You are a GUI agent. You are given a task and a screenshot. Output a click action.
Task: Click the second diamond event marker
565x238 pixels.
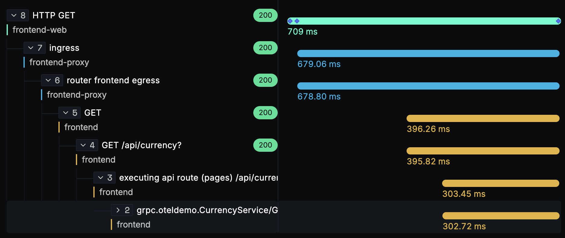297,21
